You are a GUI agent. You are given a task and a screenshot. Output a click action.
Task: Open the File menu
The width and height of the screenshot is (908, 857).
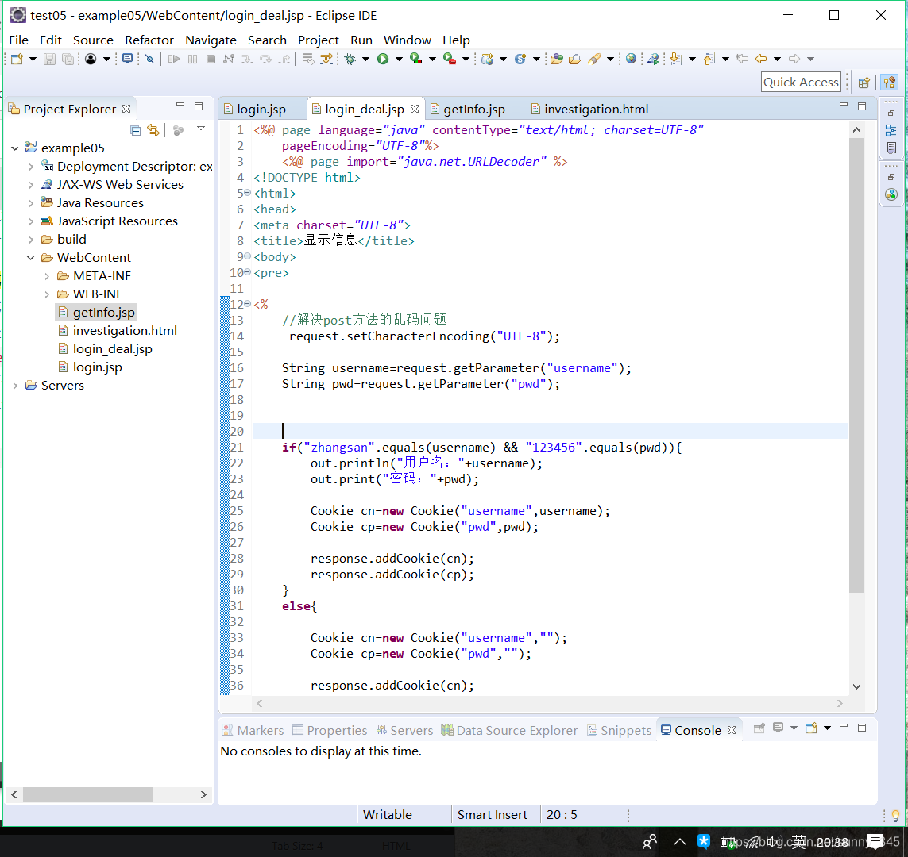click(18, 40)
